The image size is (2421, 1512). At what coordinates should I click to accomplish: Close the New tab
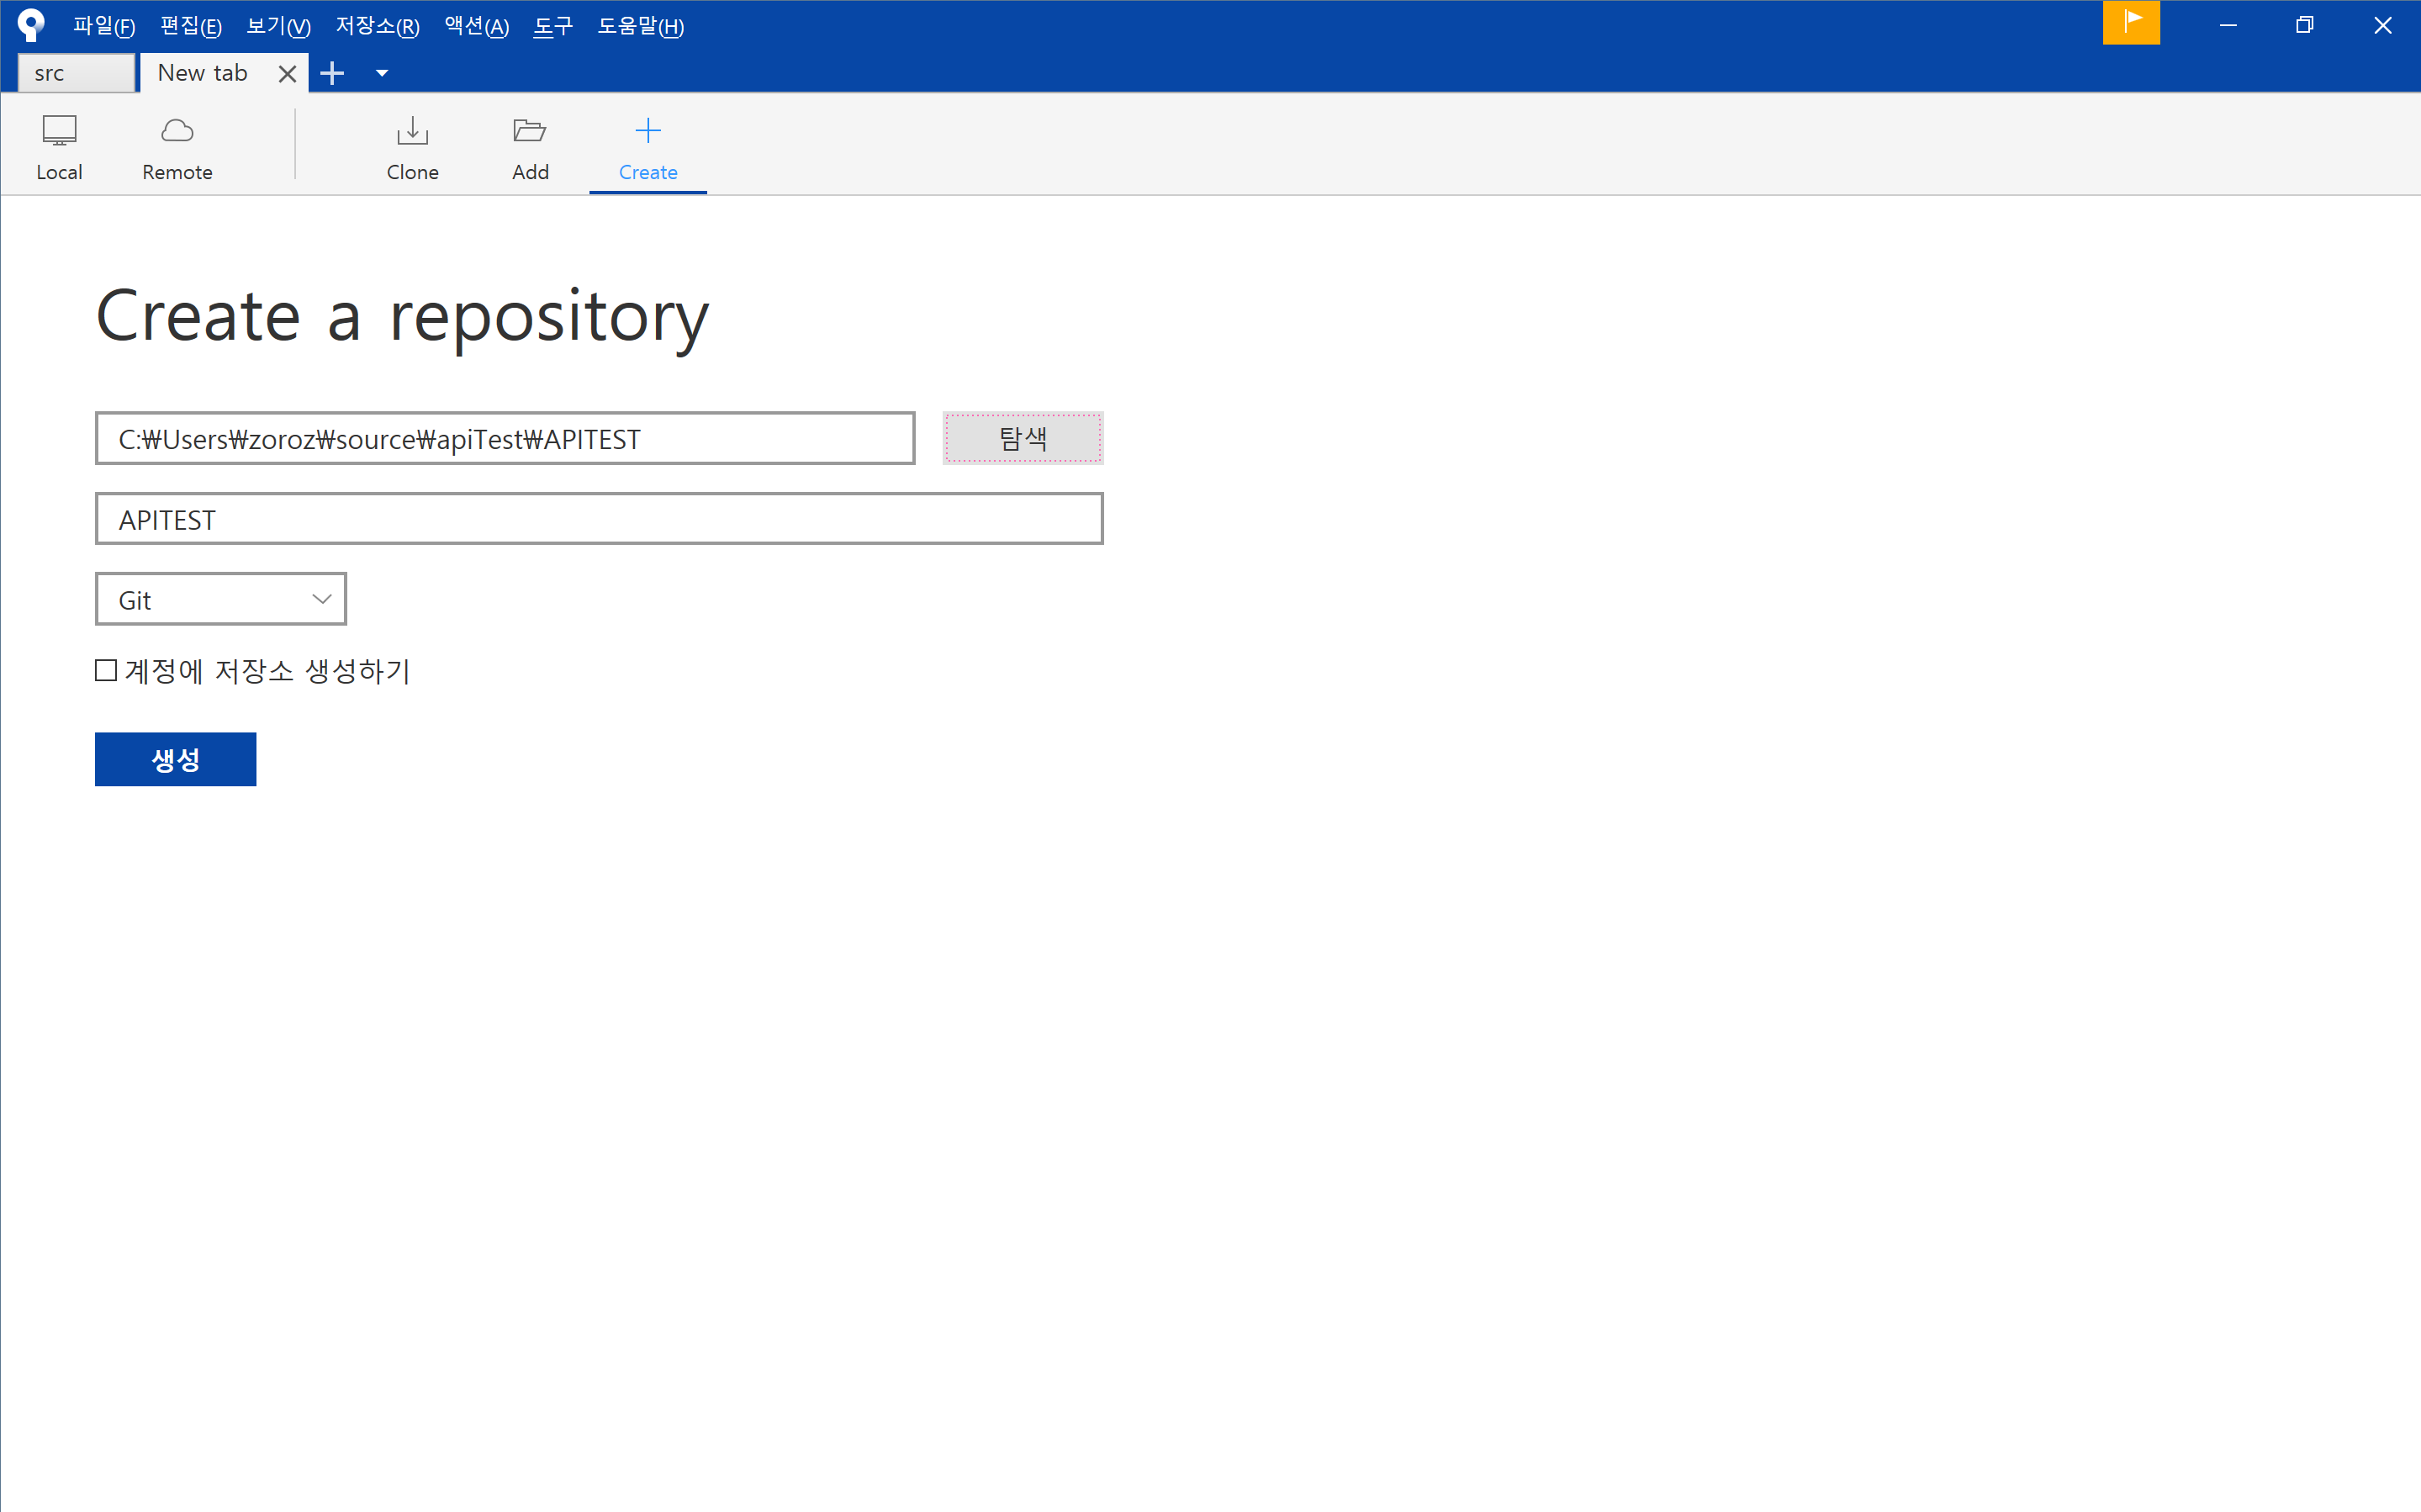(x=287, y=73)
